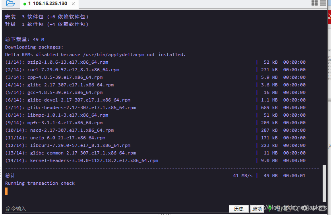Click the 'Delta RPMs disabled' message line
This screenshot has width=331, height=215.
pos(95,55)
